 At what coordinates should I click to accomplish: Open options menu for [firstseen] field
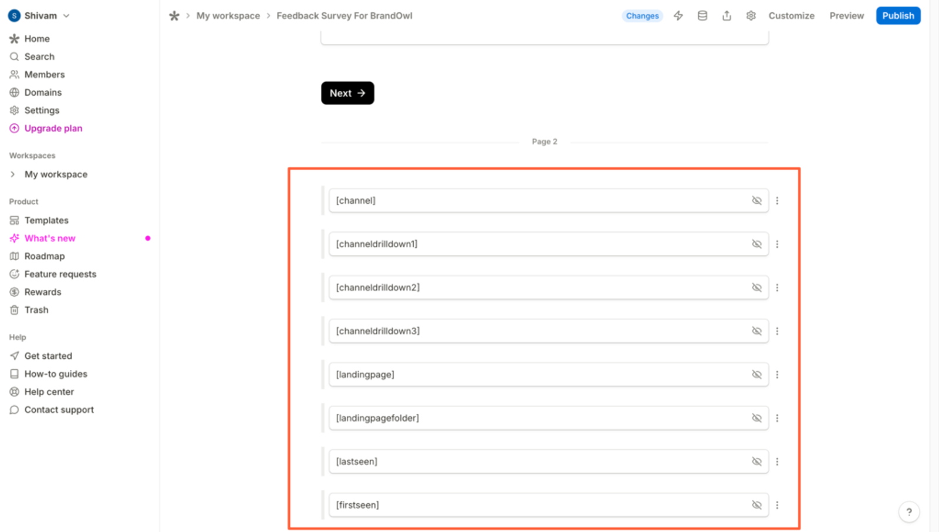777,505
